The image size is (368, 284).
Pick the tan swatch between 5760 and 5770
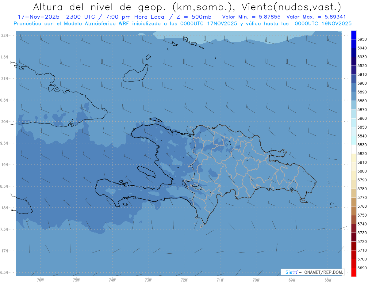(354, 202)
